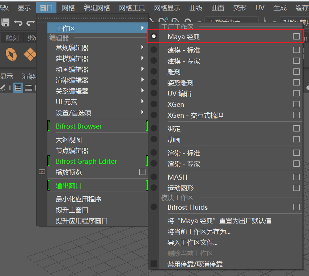The height and width of the screenshot is (276, 309).
Task: Expand the 渲染编辑器 submenu
Action: 98,80
